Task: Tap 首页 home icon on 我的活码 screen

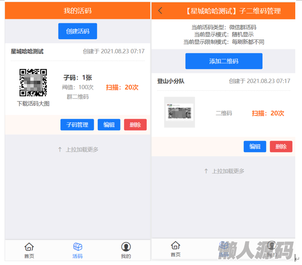Action: (x=29, y=247)
